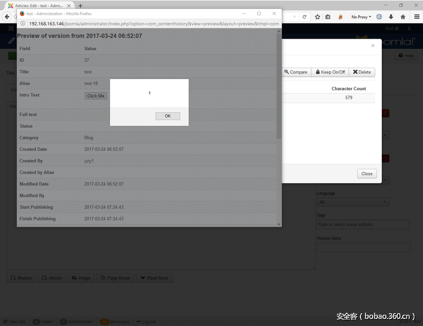
Task: Open the Firefox hamburger menu
Action: [x=416, y=17]
